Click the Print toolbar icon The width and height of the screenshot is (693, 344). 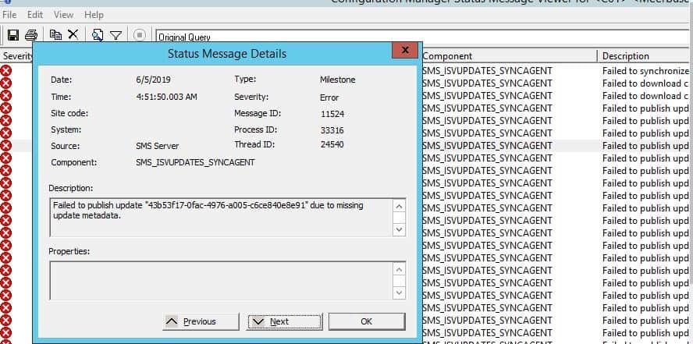[31, 34]
